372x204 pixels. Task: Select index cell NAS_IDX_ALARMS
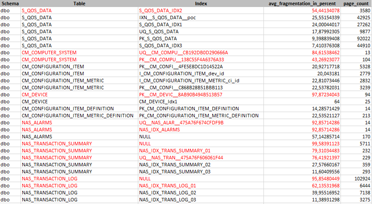point(201,130)
